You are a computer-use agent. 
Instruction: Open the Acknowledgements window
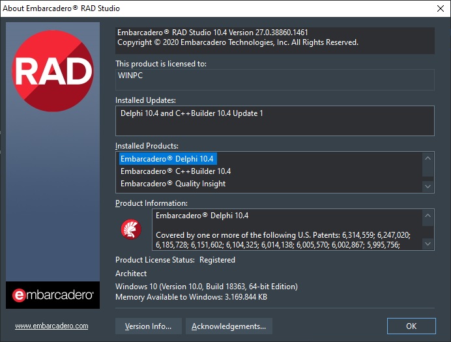point(229,326)
